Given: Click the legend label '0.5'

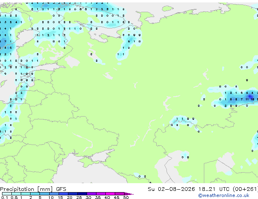Looking at the screenshot, I should [x=14, y=197].
